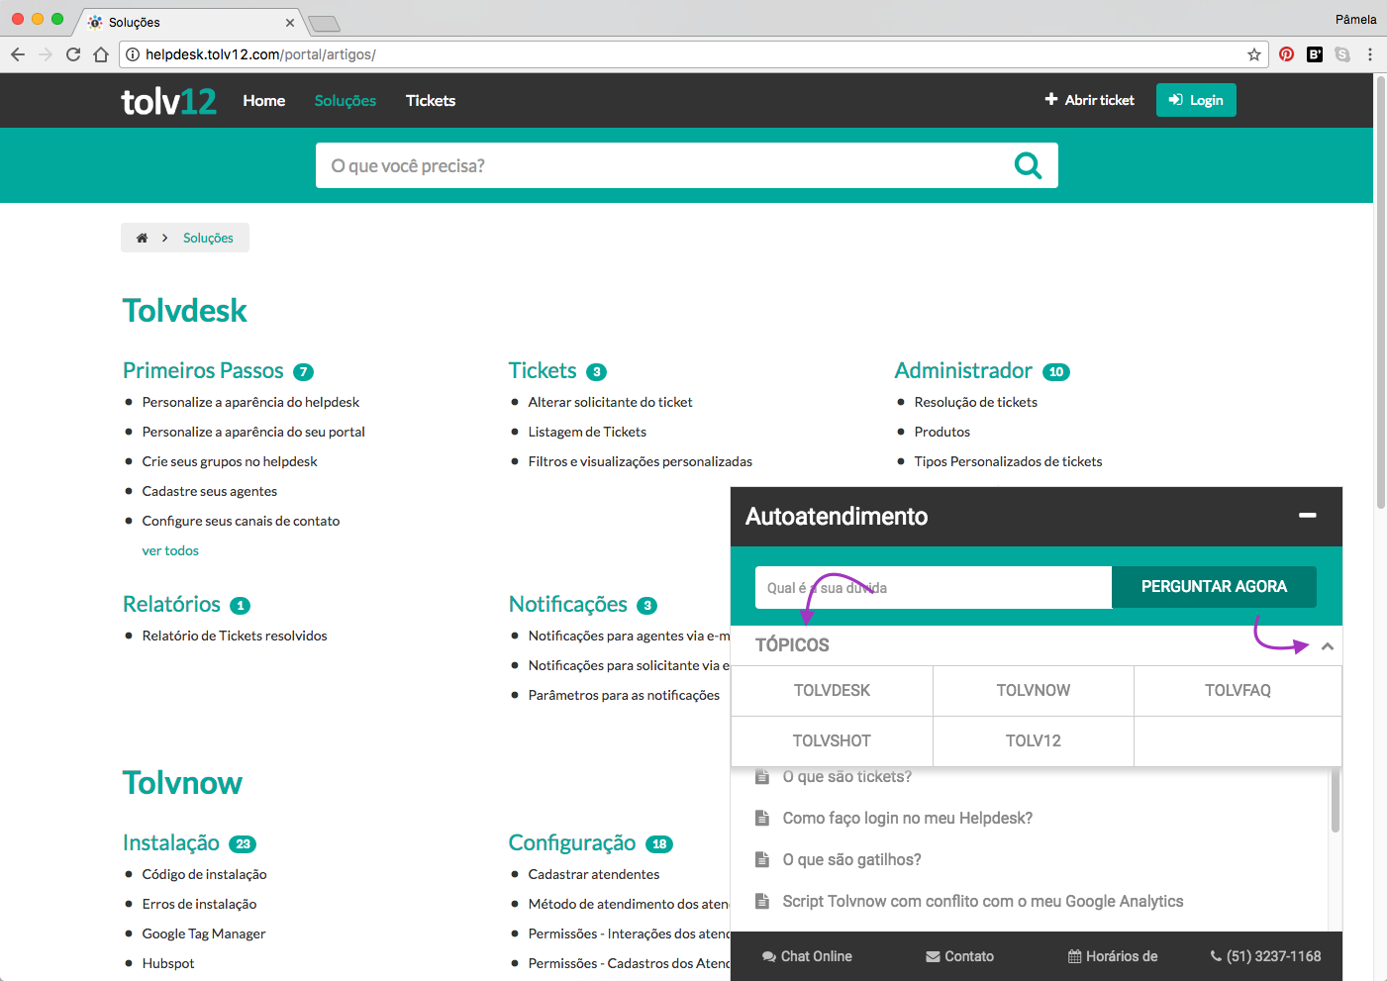
Task: Open 'Cadastre seus agentes' article
Action: [x=210, y=491]
